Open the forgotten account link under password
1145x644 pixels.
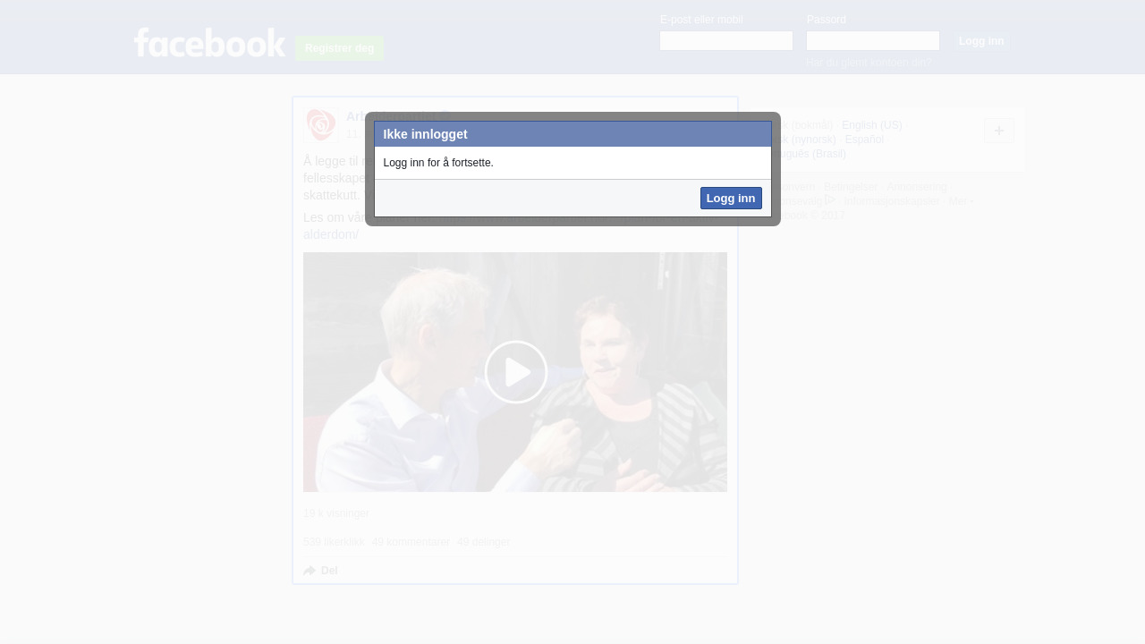(869, 63)
